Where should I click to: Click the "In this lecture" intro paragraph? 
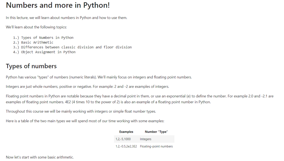(66, 18)
